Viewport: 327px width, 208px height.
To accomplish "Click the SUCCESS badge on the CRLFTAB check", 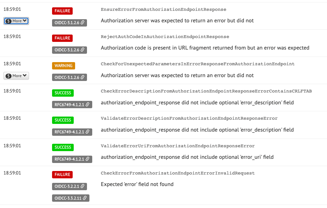I will [x=63, y=93].
